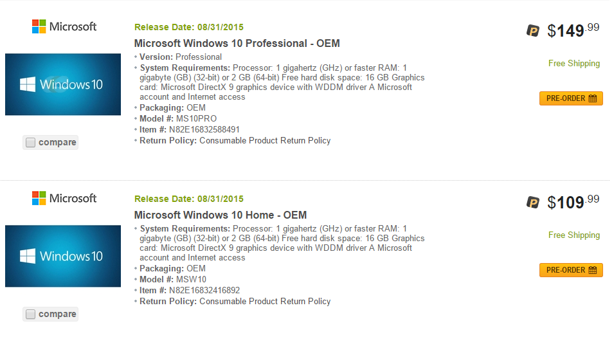Click Return Policy text for Home edition
The height and width of the screenshot is (346, 614).
[235, 302]
